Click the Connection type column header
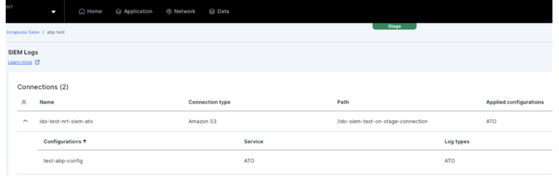This screenshot has height=182, width=559. tap(209, 102)
